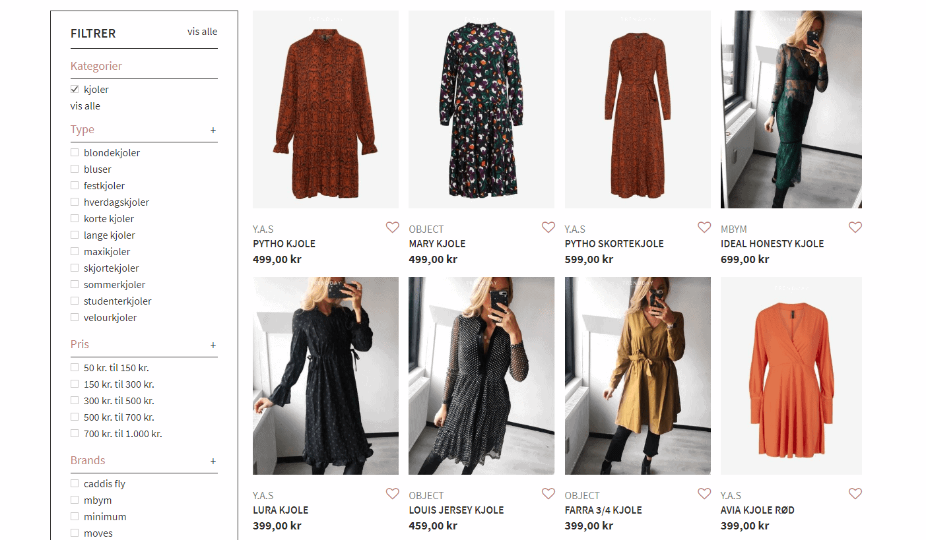This screenshot has height=540, width=926.
Task: Check the mbym brand filter
Action: 74,500
